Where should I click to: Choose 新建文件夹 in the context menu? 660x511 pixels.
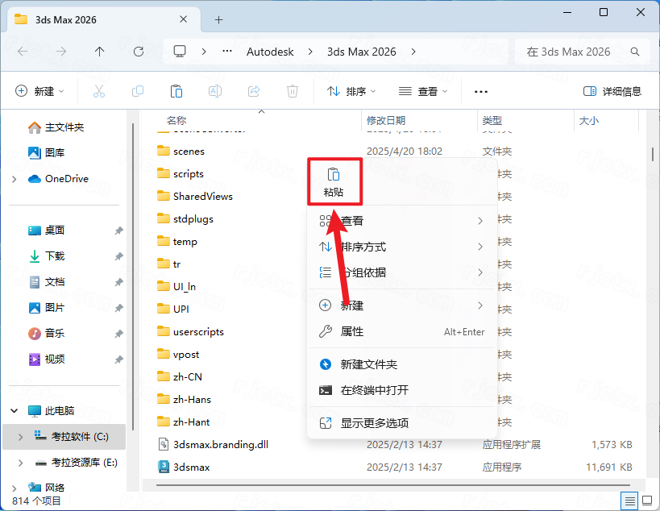(x=401, y=364)
